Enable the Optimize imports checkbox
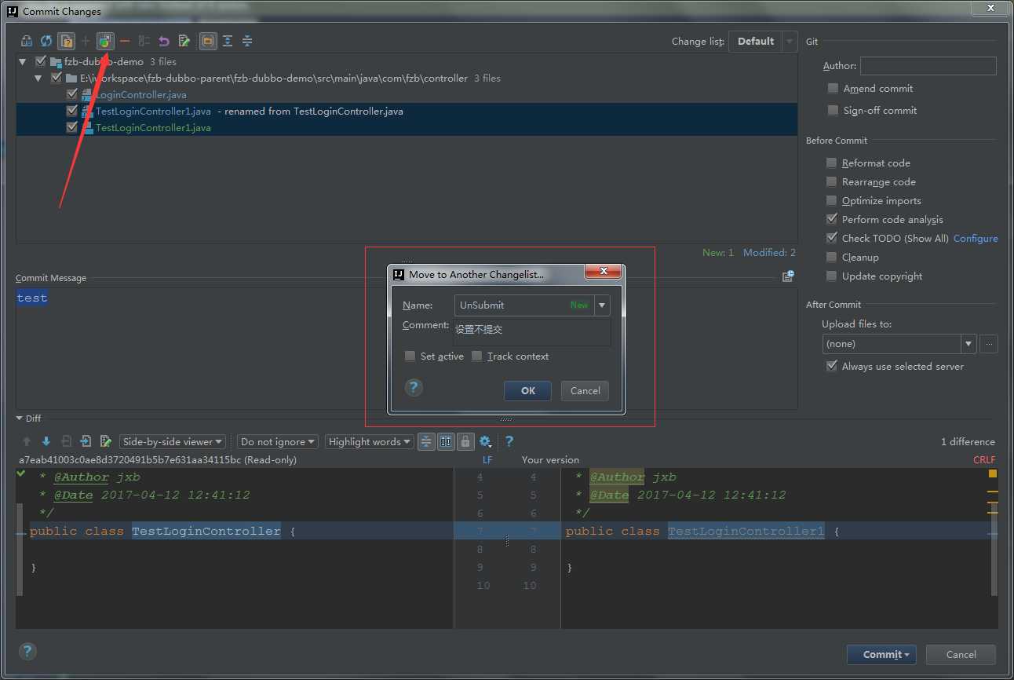The image size is (1014, 680). [831, 200]
